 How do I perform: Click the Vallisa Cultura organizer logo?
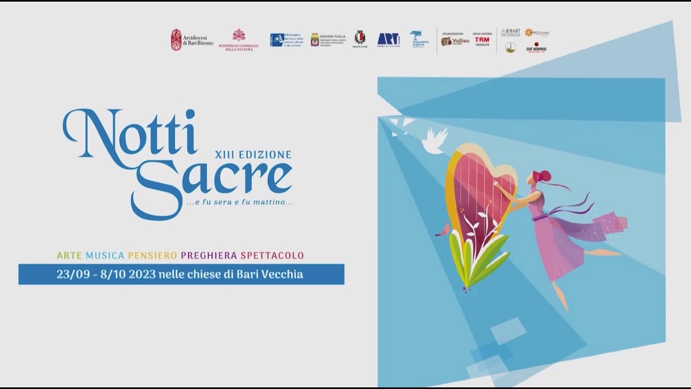click(x=455, y=42)
